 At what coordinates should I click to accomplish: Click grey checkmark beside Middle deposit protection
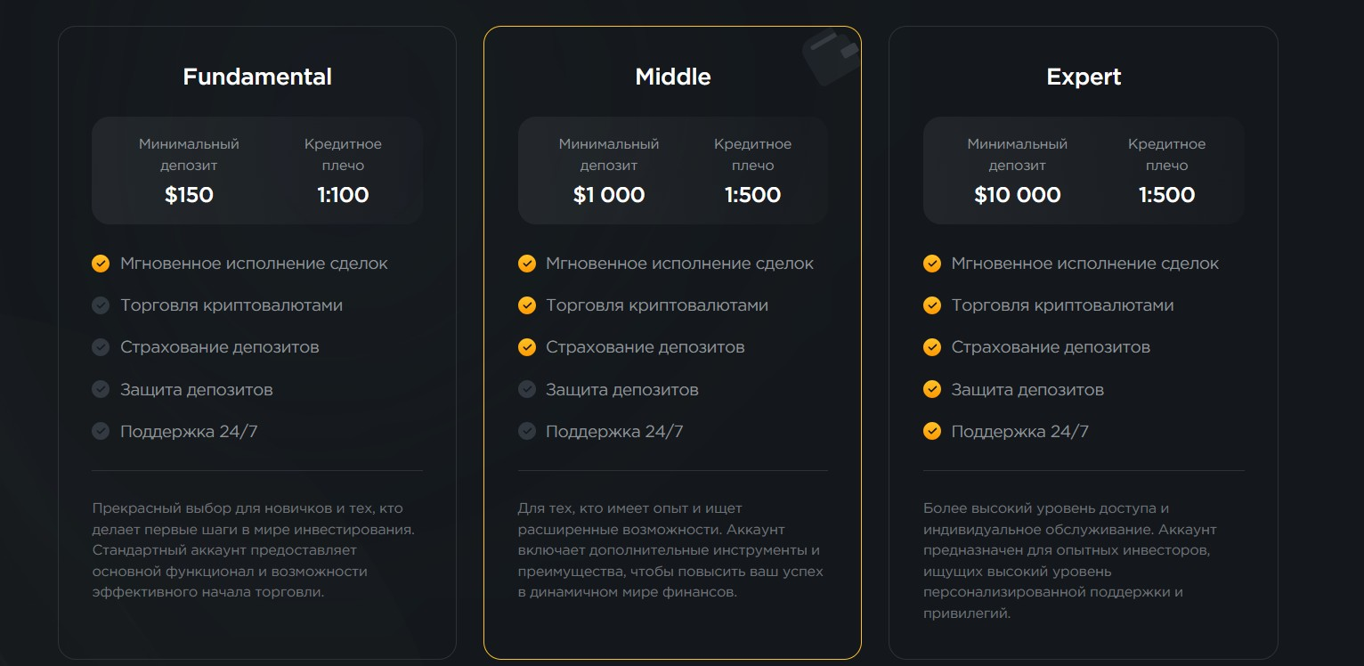pos(527,389)
